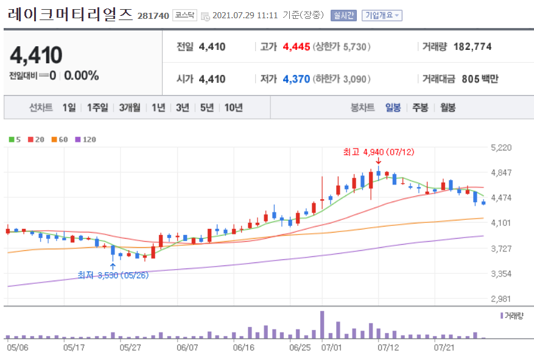This screenshot has width=534, height=358.
Task: Click the 5,220 price axis label
Action: tap(501, 147)
